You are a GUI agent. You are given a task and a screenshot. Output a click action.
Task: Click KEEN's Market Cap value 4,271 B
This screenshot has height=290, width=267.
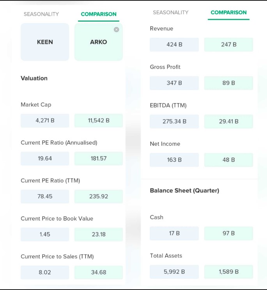[45, 120]
